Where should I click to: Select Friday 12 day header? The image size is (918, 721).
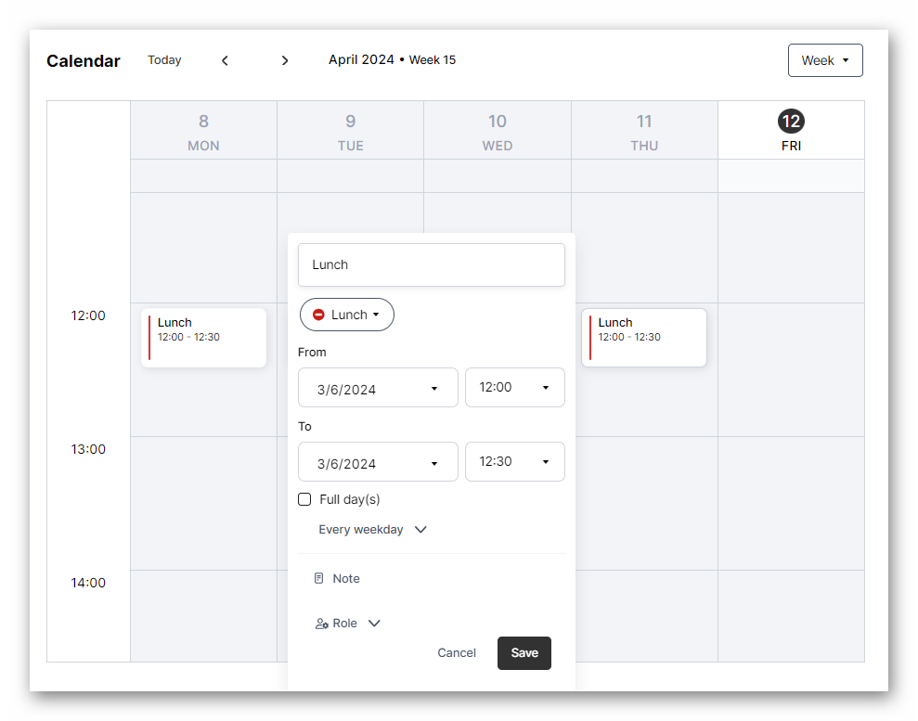tap(791, 131)
